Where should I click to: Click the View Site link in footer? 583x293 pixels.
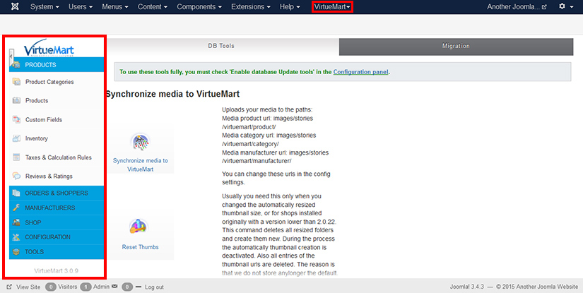(28, 287)
